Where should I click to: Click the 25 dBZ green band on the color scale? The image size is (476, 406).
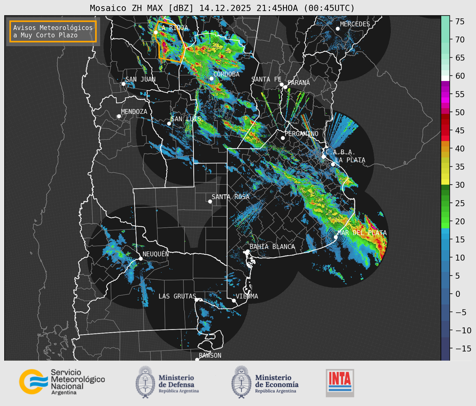[x=445, y=203]
